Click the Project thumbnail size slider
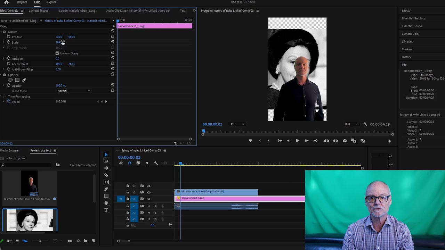 (40, 241)
